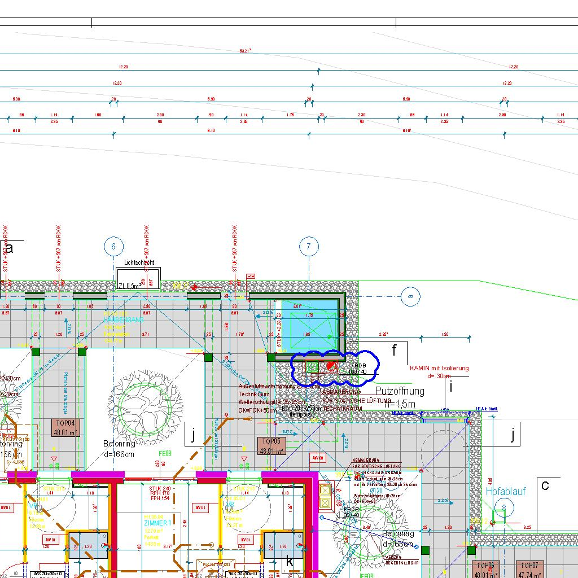Click the TOP07 47.74 m² unit tag
This screenshot has height=578, width=578.
click(529, 570)
